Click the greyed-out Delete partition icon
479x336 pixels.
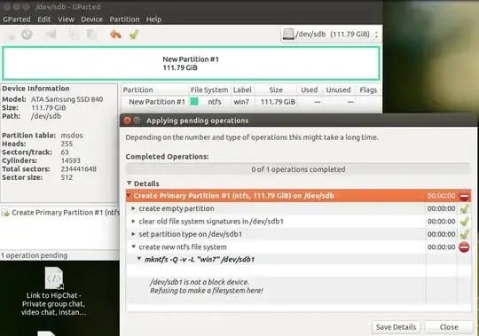tap(27, 35)
